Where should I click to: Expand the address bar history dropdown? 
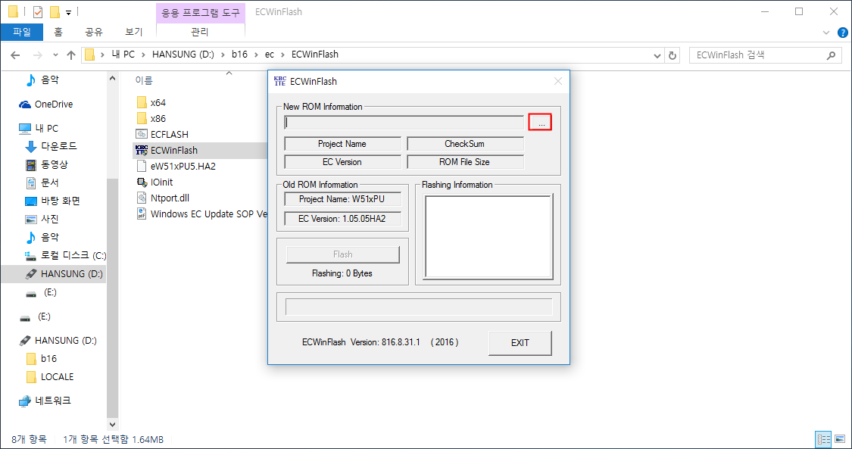coord(657,55)
